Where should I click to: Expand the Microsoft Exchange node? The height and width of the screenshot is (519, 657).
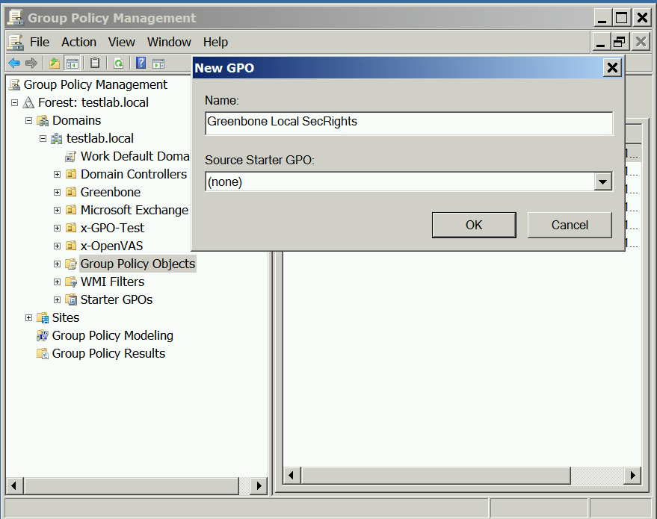click(58, 210)
